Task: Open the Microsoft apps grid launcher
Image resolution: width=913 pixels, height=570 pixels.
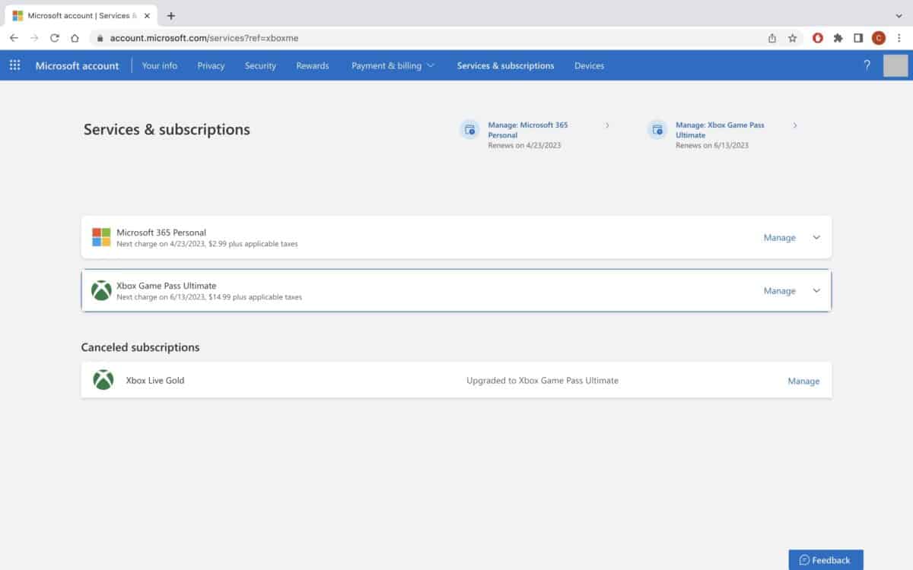Action: coord(14,65)
